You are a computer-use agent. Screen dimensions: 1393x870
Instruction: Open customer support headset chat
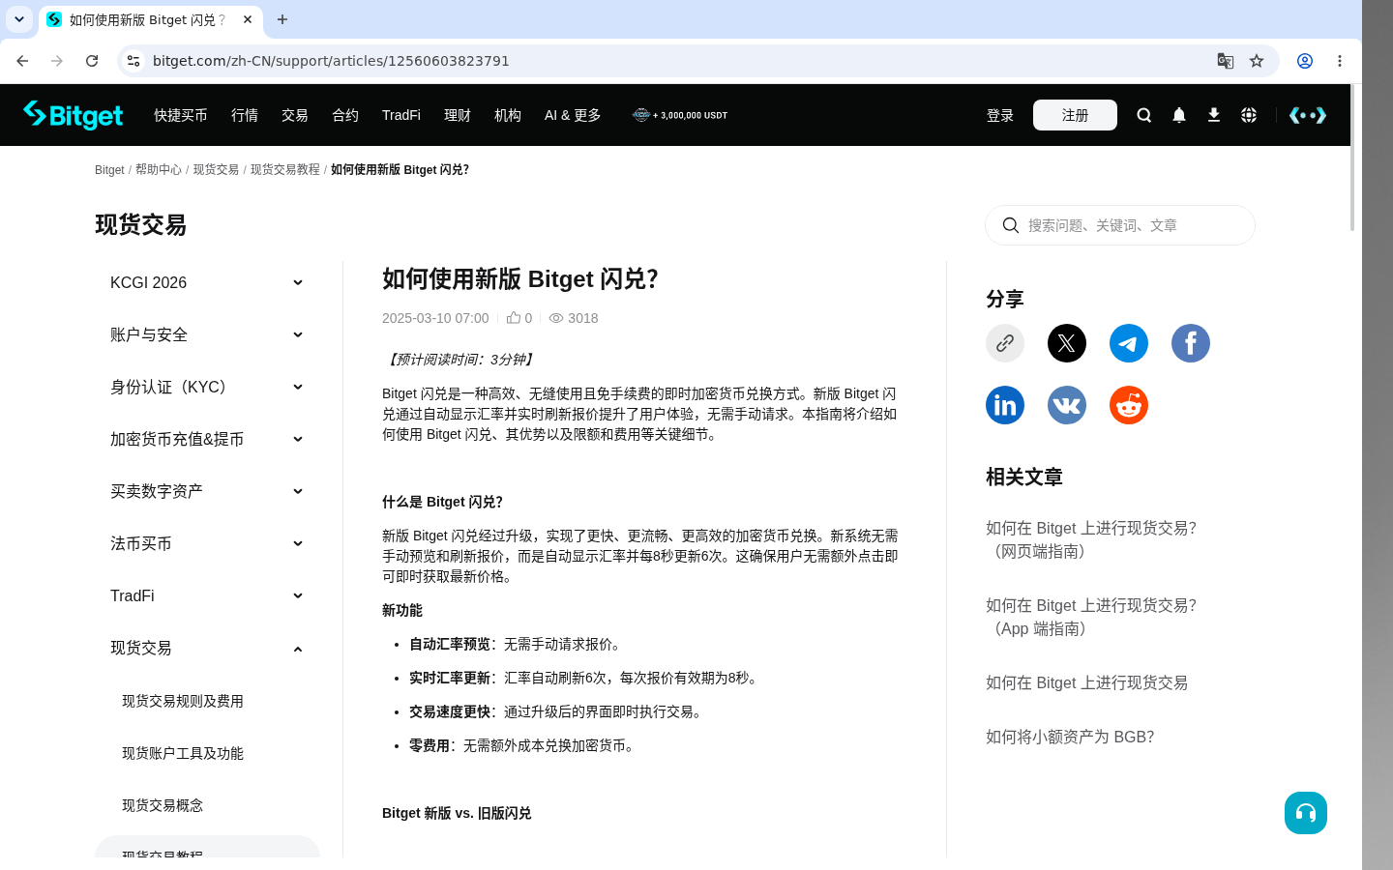(x=1306, y=813)
